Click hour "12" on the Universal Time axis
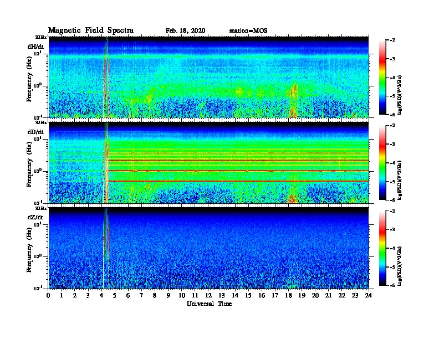 (208, 296)
